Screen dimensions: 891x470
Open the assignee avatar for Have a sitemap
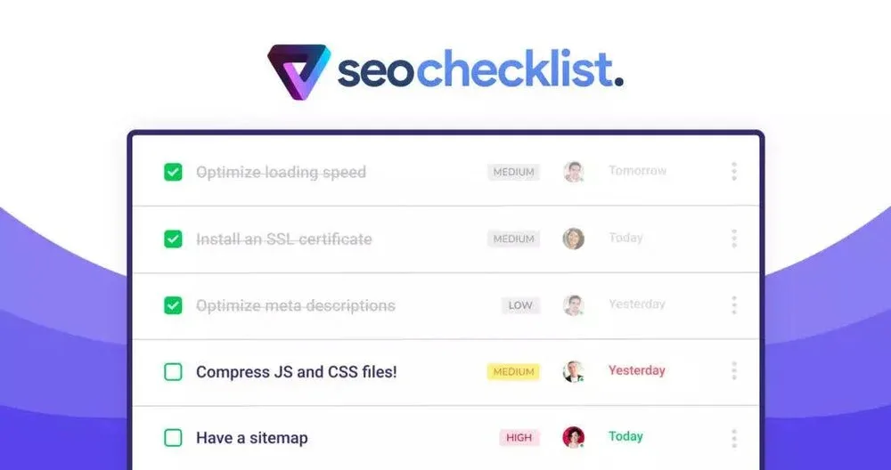tap(574, 437)
